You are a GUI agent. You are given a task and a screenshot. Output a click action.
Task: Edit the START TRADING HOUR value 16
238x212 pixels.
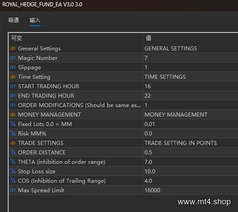coord(190,86)
